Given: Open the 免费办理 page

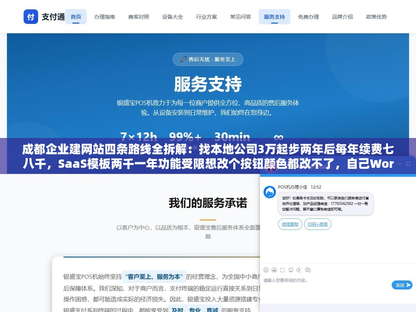Looking at the screenshot, I should pyautogui.click(x=309, y=17).
